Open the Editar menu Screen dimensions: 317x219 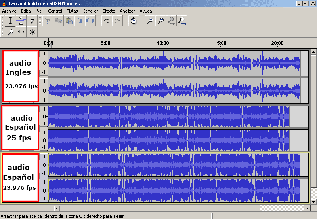click(x=27, y=11)
